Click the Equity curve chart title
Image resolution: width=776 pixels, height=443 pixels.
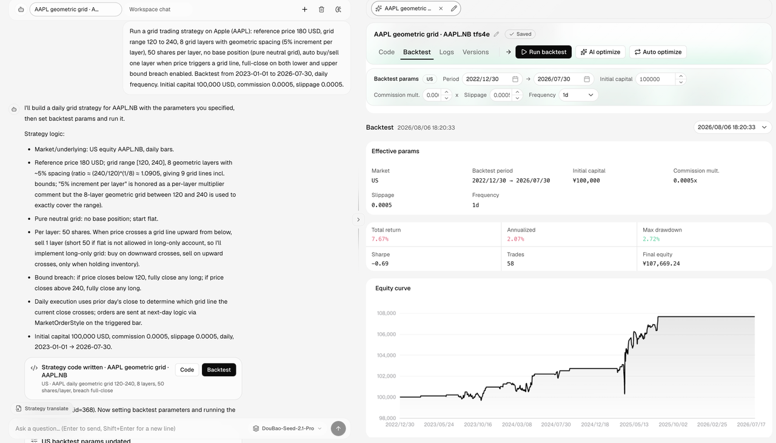coord(393,288)
